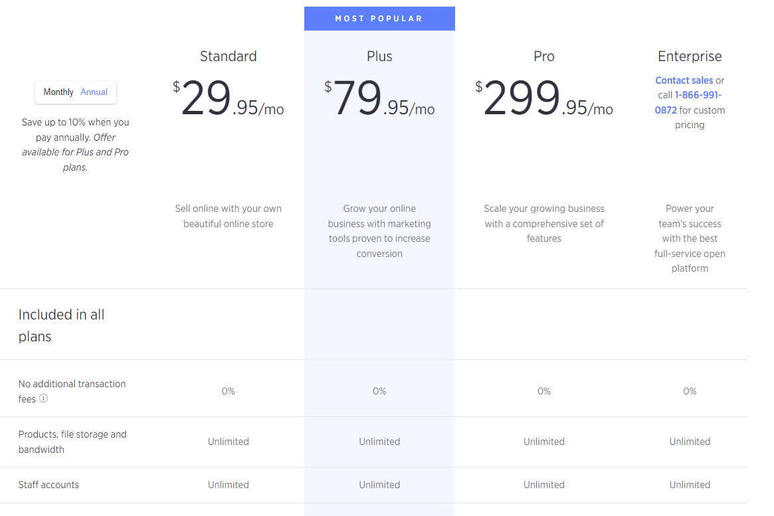Viewport: 774px width, 516px height.
Task: Click the Save up to 10% offer text
Action: pyautogui.click(x=75, y=137)
